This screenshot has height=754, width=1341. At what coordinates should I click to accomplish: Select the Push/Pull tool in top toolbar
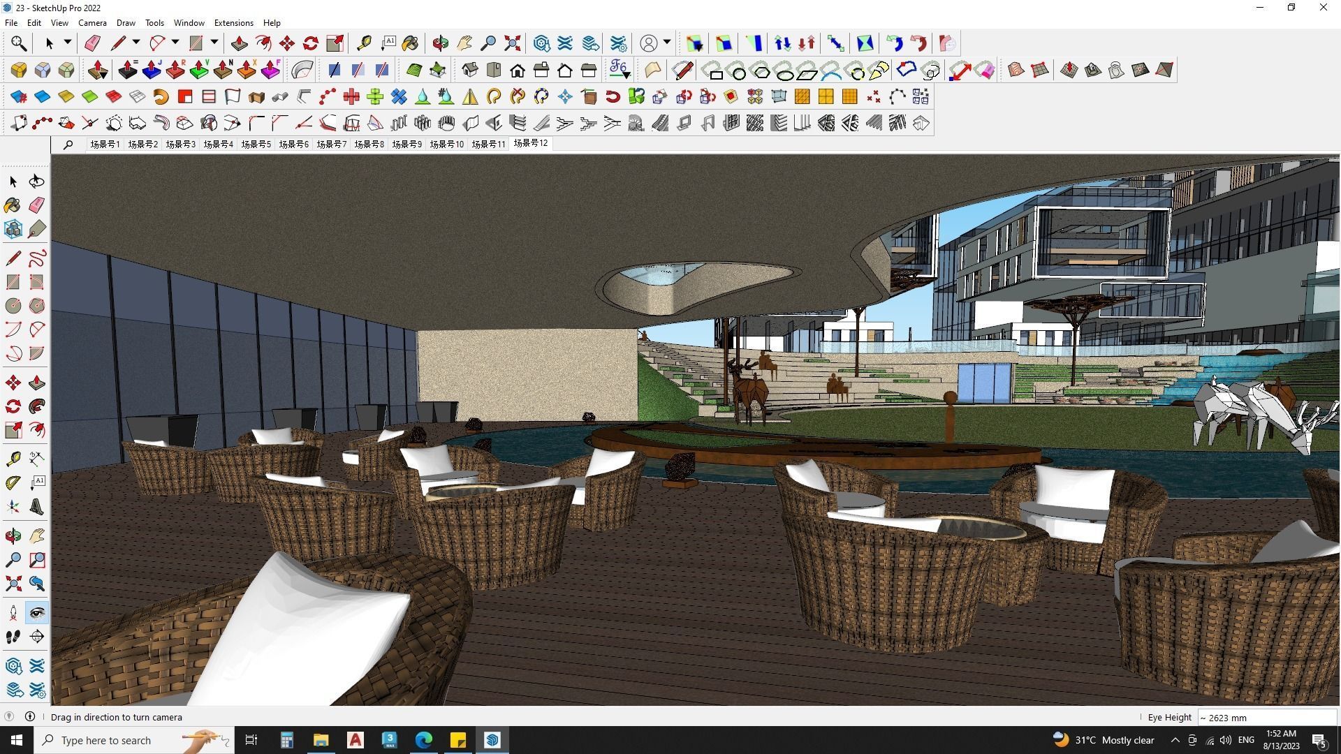[239, 43]
